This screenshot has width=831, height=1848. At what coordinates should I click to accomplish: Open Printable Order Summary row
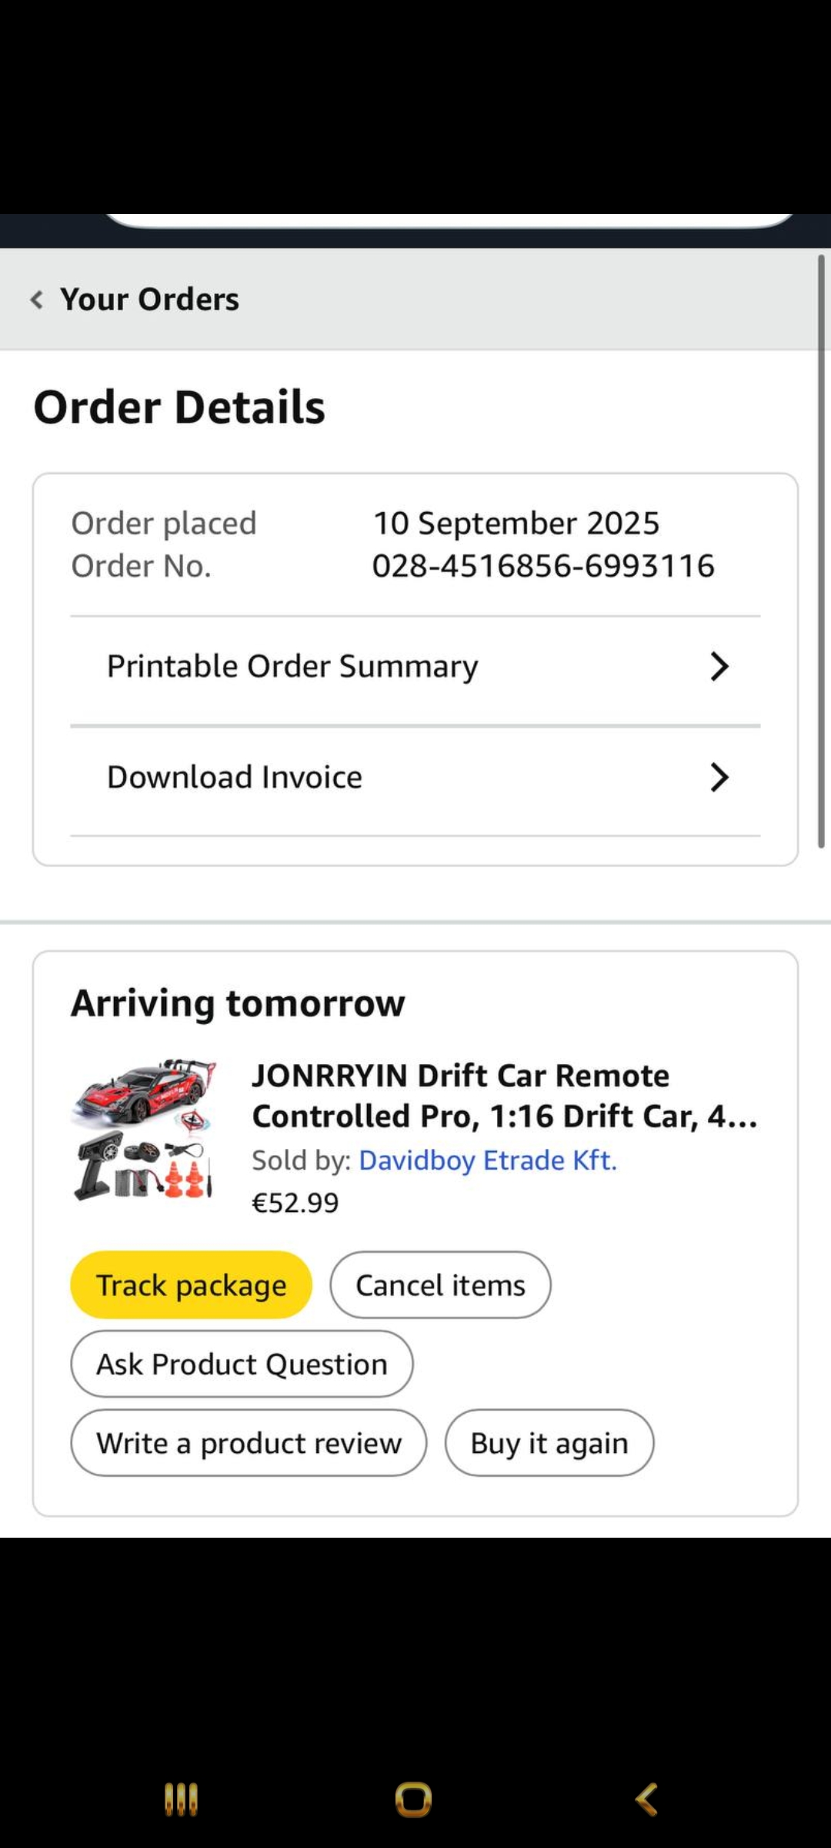pos(292,667)
